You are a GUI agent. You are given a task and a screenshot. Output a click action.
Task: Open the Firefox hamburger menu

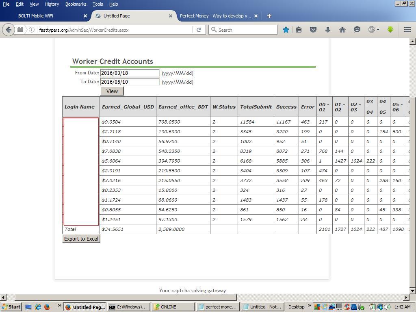(x=407, y=30)
